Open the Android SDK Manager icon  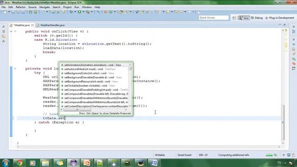tap(30, 12)
